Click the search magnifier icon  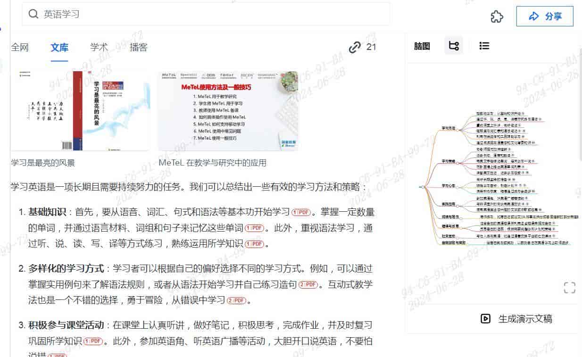[x=33, y=14]
